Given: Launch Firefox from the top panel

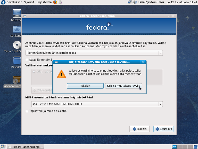Looking at the screenshot, I should (x=55, y=2).
